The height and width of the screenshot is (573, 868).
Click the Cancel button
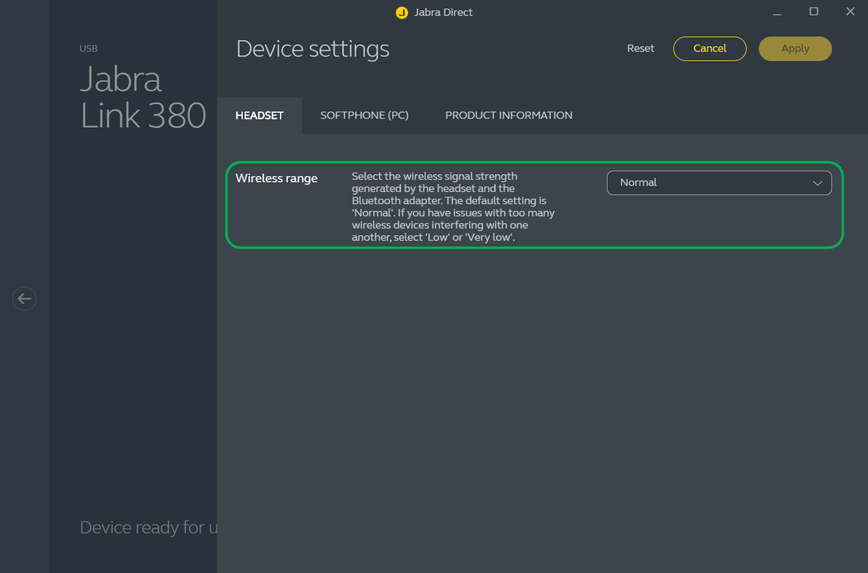[x=710, y=49]
